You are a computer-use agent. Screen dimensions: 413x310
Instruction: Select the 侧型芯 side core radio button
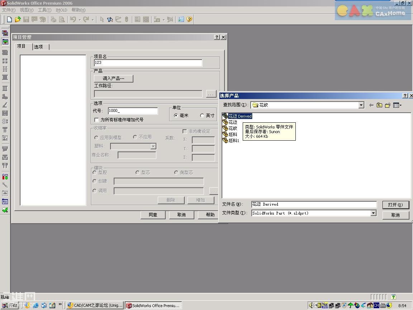click(x=176, y=172)
